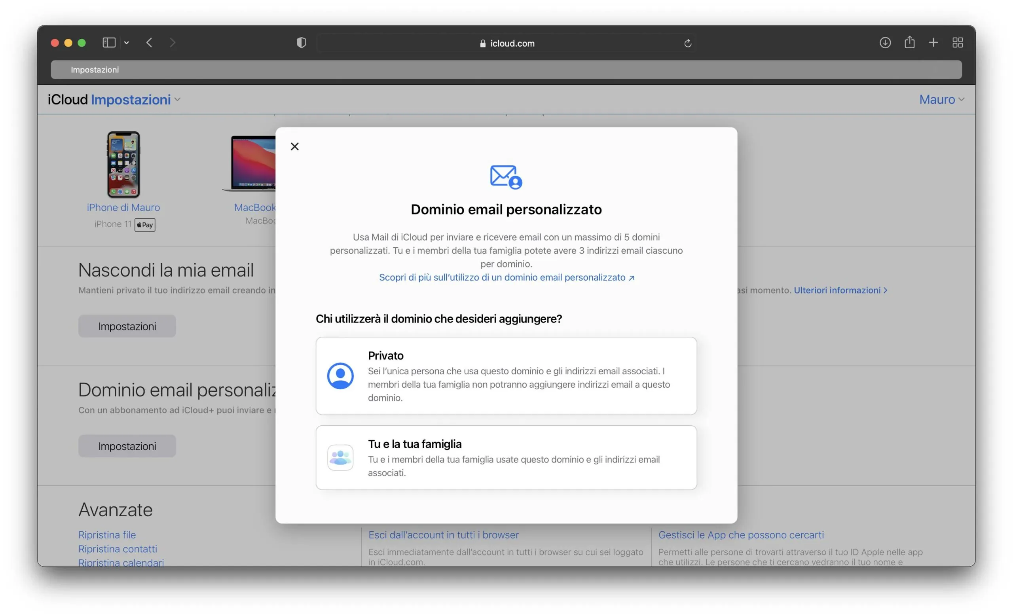This screenshot has height=616, width=1013.
Task: Expand the Impostazioni dropdown next to iCloud
Action: pos(178,99)
